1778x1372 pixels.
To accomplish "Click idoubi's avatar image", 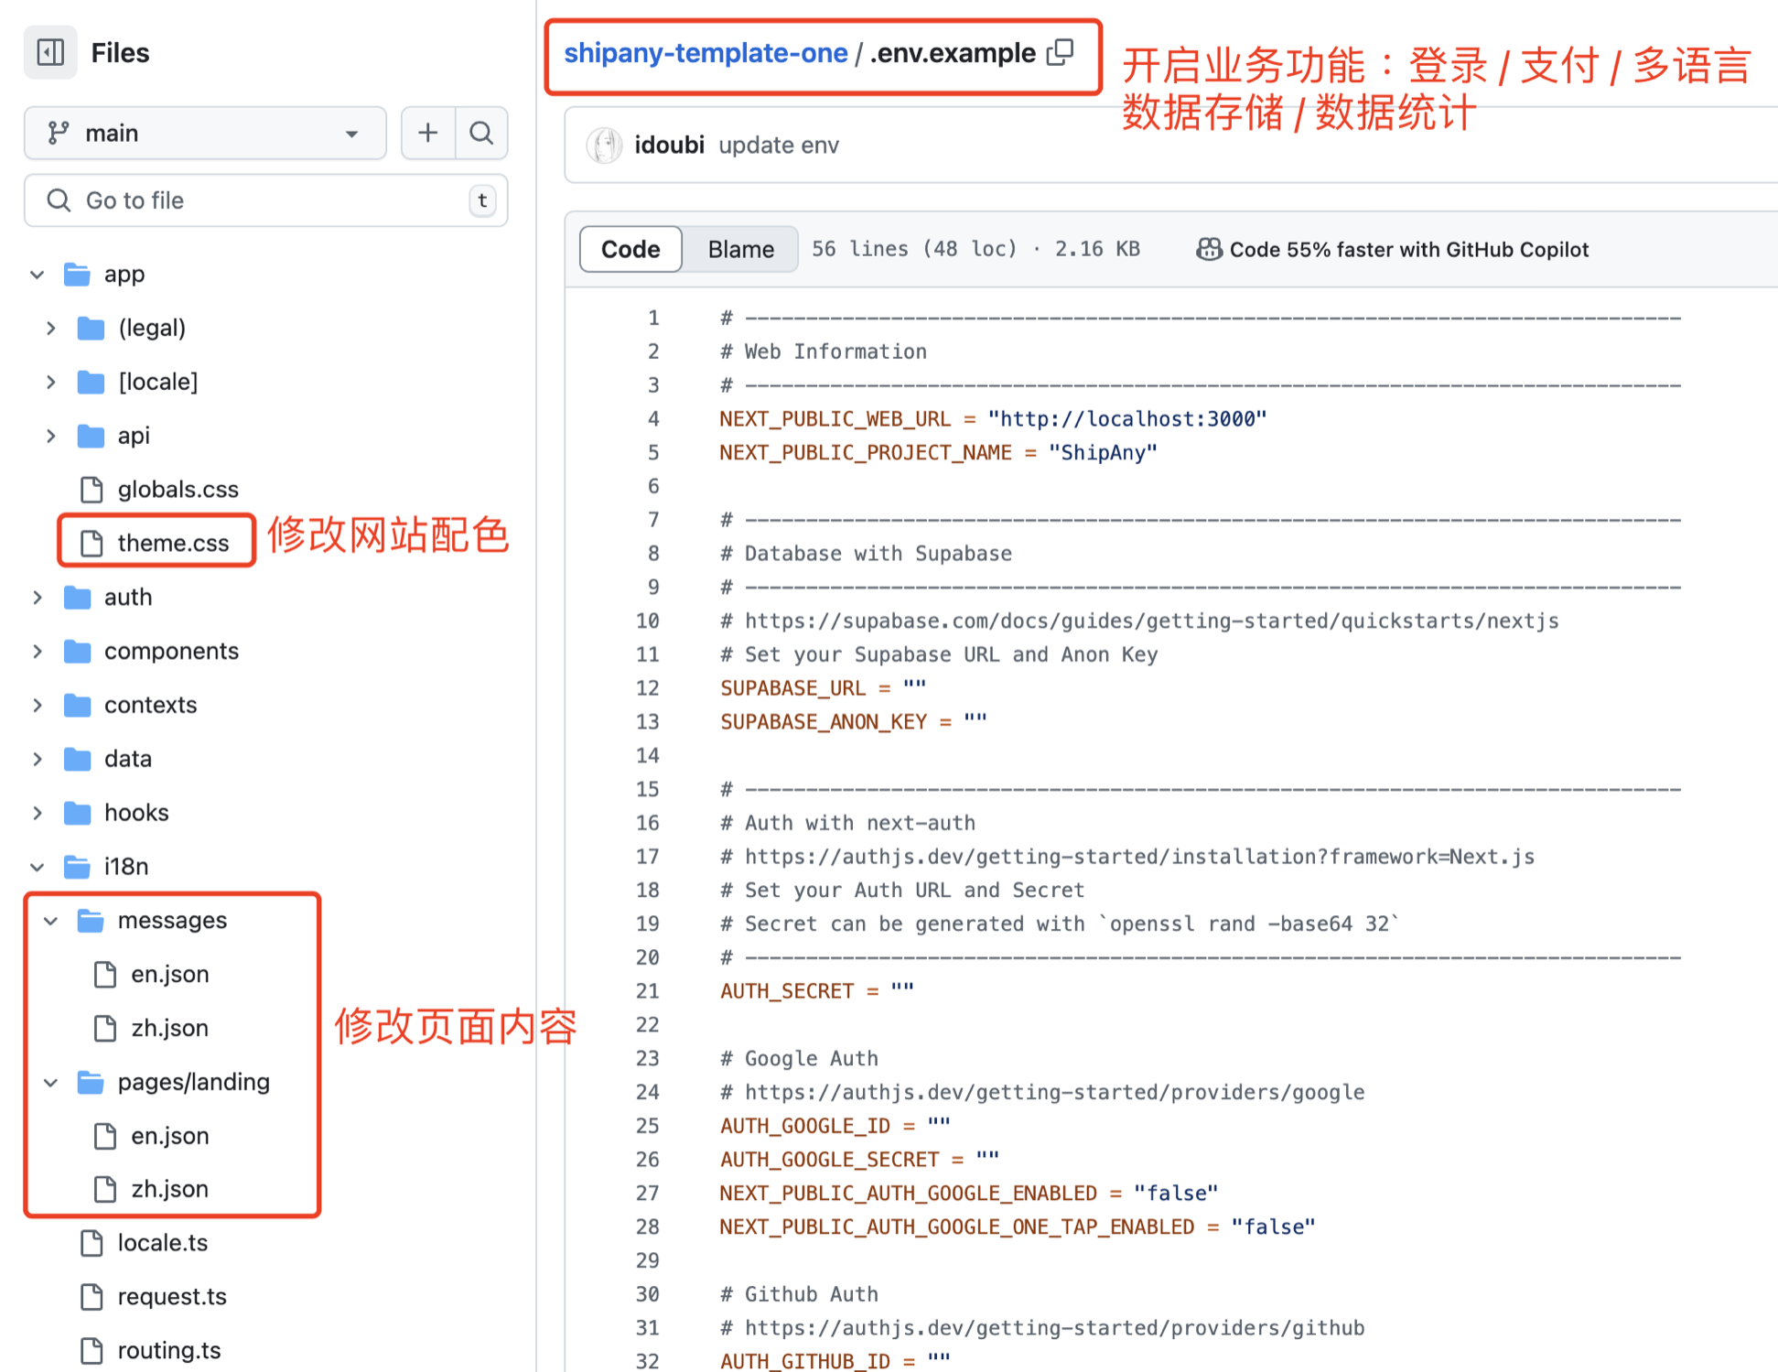I will [603, 145].
